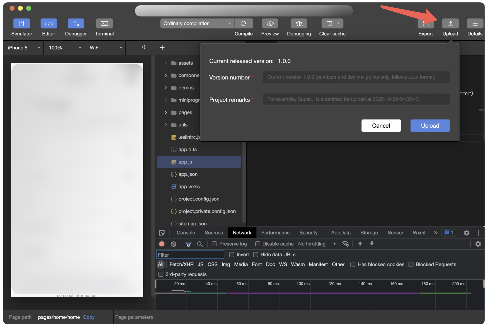Screen dimensions: 488x326
Task: Tick the Hide data URLs checkbox
Action: 256,255
